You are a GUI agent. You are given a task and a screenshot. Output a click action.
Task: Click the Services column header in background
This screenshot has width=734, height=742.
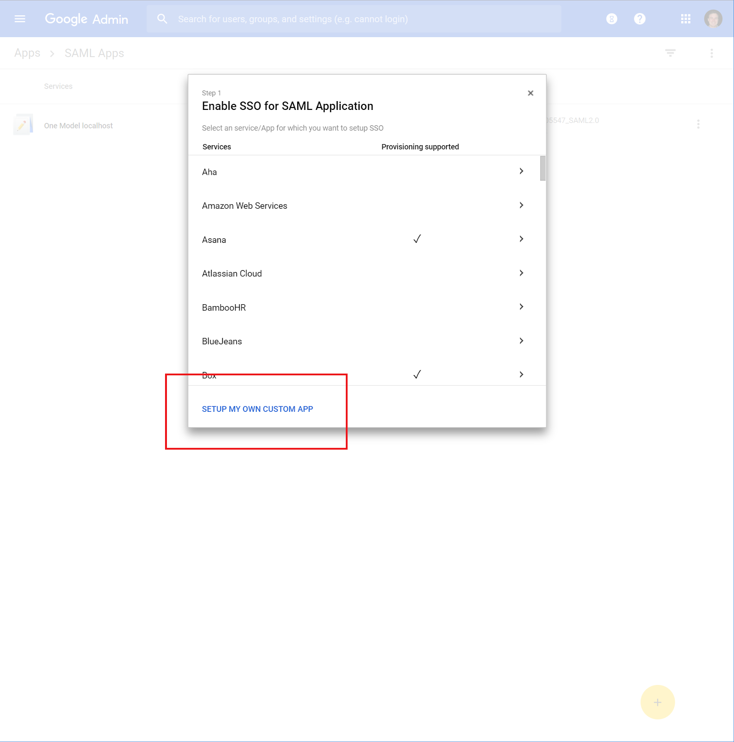(x=58, y=86)
